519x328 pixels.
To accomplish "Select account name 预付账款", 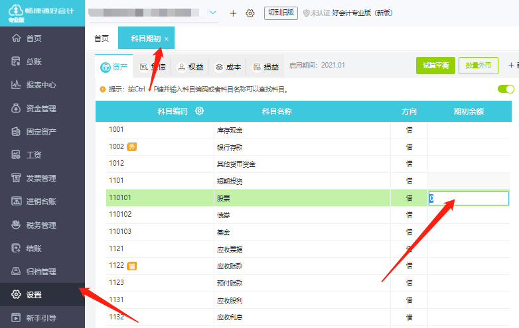I will (230, 283).
